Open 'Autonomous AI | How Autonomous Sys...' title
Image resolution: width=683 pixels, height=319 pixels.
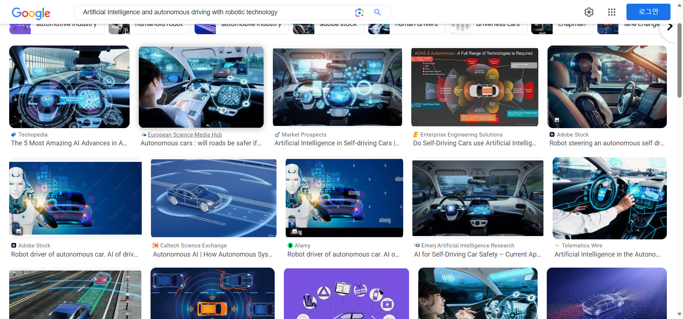coord(213,254)
